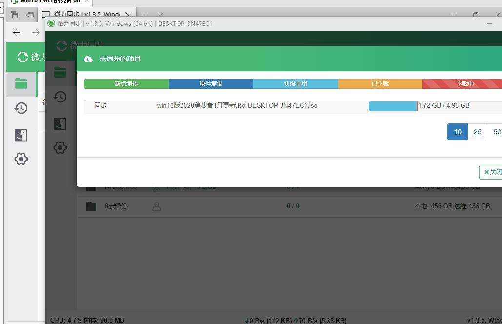
Task: Click the 1.72 GB progress bar
Action: [x=393, y=105]
